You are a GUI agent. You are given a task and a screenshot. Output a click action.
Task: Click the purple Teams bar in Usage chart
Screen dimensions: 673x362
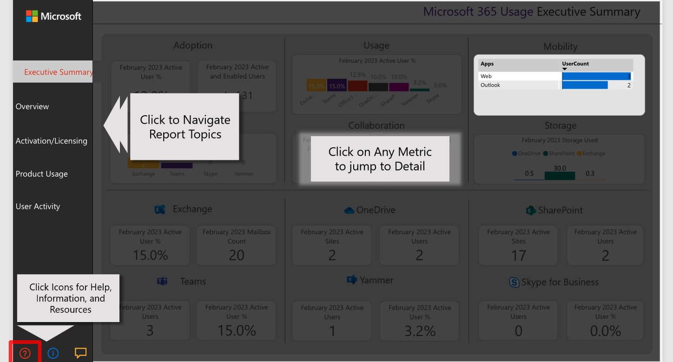click(x=337, y=85)
